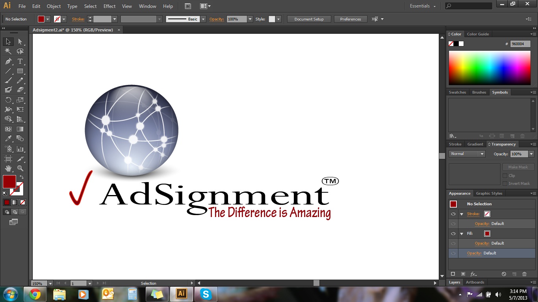The height and width of the screenshot is (302, 538).
Task: Click the hex value field showing 960004
Action: coord(519,44)
